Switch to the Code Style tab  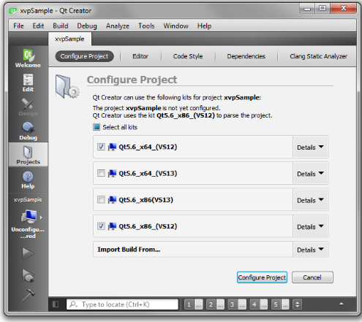coord(188,56)
